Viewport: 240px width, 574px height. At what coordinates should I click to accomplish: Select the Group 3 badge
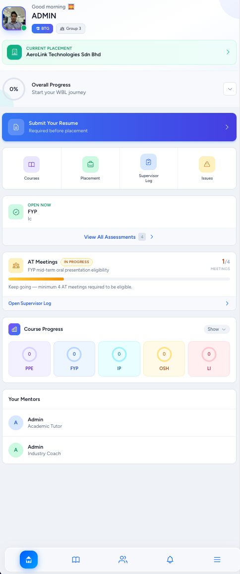(71, 28)
